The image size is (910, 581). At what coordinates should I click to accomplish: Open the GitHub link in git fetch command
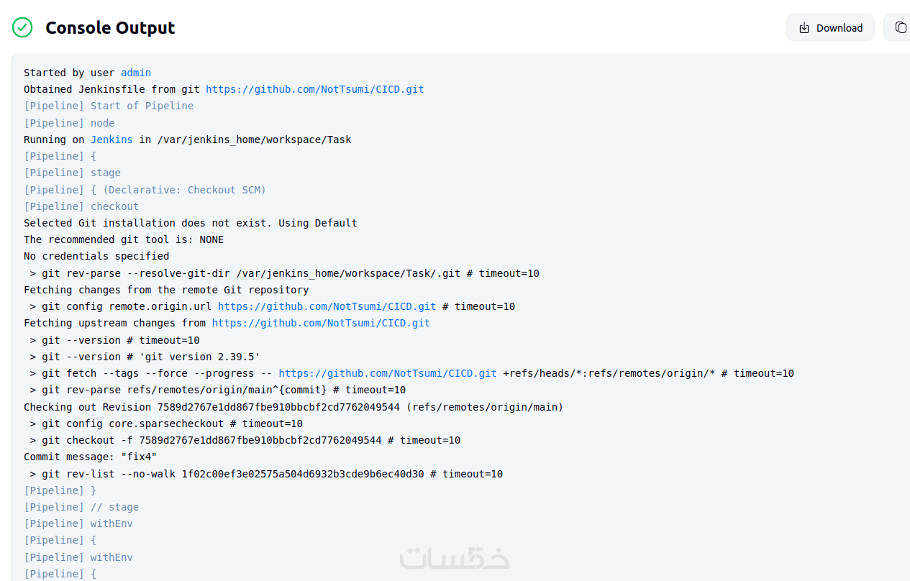[387, 373]
